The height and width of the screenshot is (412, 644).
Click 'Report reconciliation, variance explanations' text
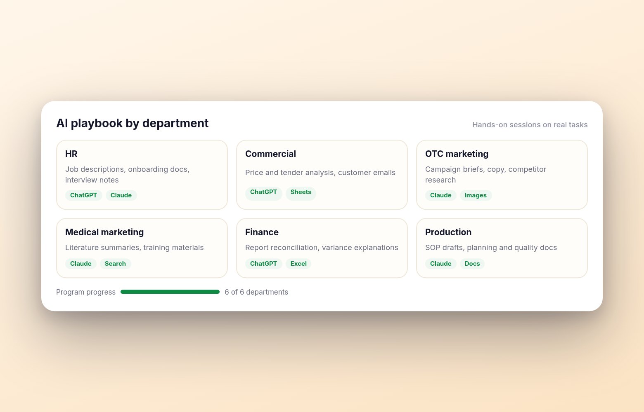click(x=322, y=248)
